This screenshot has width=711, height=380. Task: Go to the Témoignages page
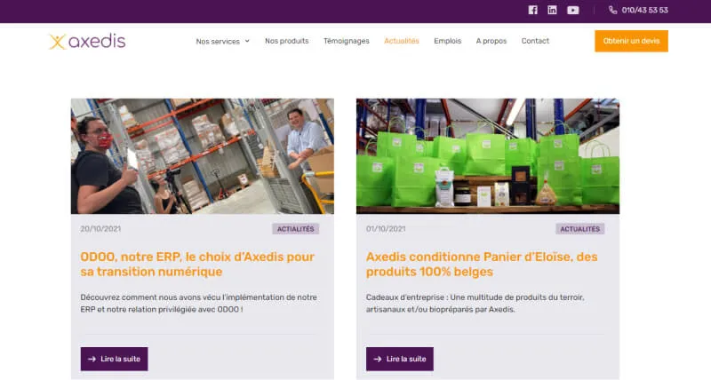[x=347, y=41]
